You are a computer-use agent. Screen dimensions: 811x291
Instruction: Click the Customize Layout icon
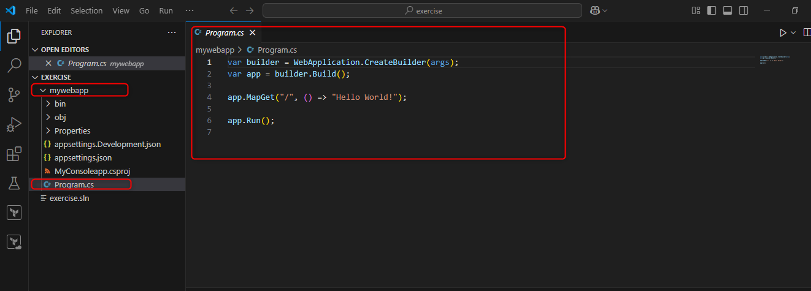click(x=696, y=10)
